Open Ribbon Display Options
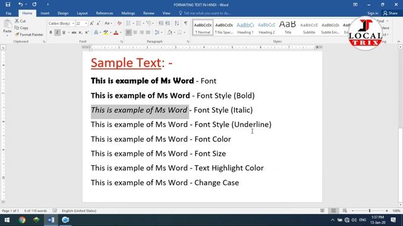403x226 pixels. [355, 4]
